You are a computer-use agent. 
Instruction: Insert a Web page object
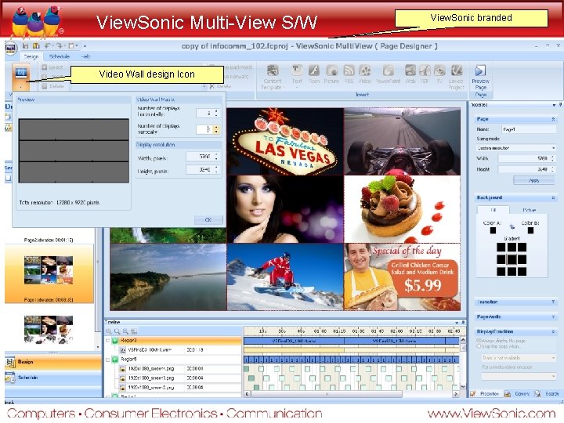[410, 74]
